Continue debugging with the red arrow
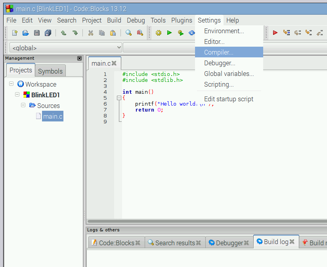The height and width of the screenshot is (267, 327). pos(275,33)
